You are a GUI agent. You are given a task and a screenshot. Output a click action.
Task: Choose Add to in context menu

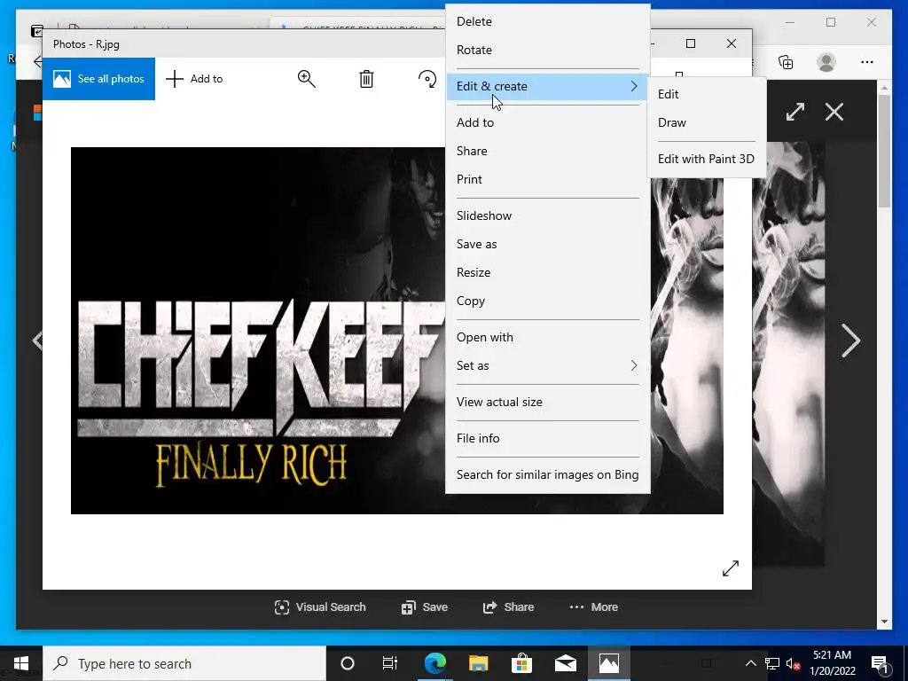[547, 122]
